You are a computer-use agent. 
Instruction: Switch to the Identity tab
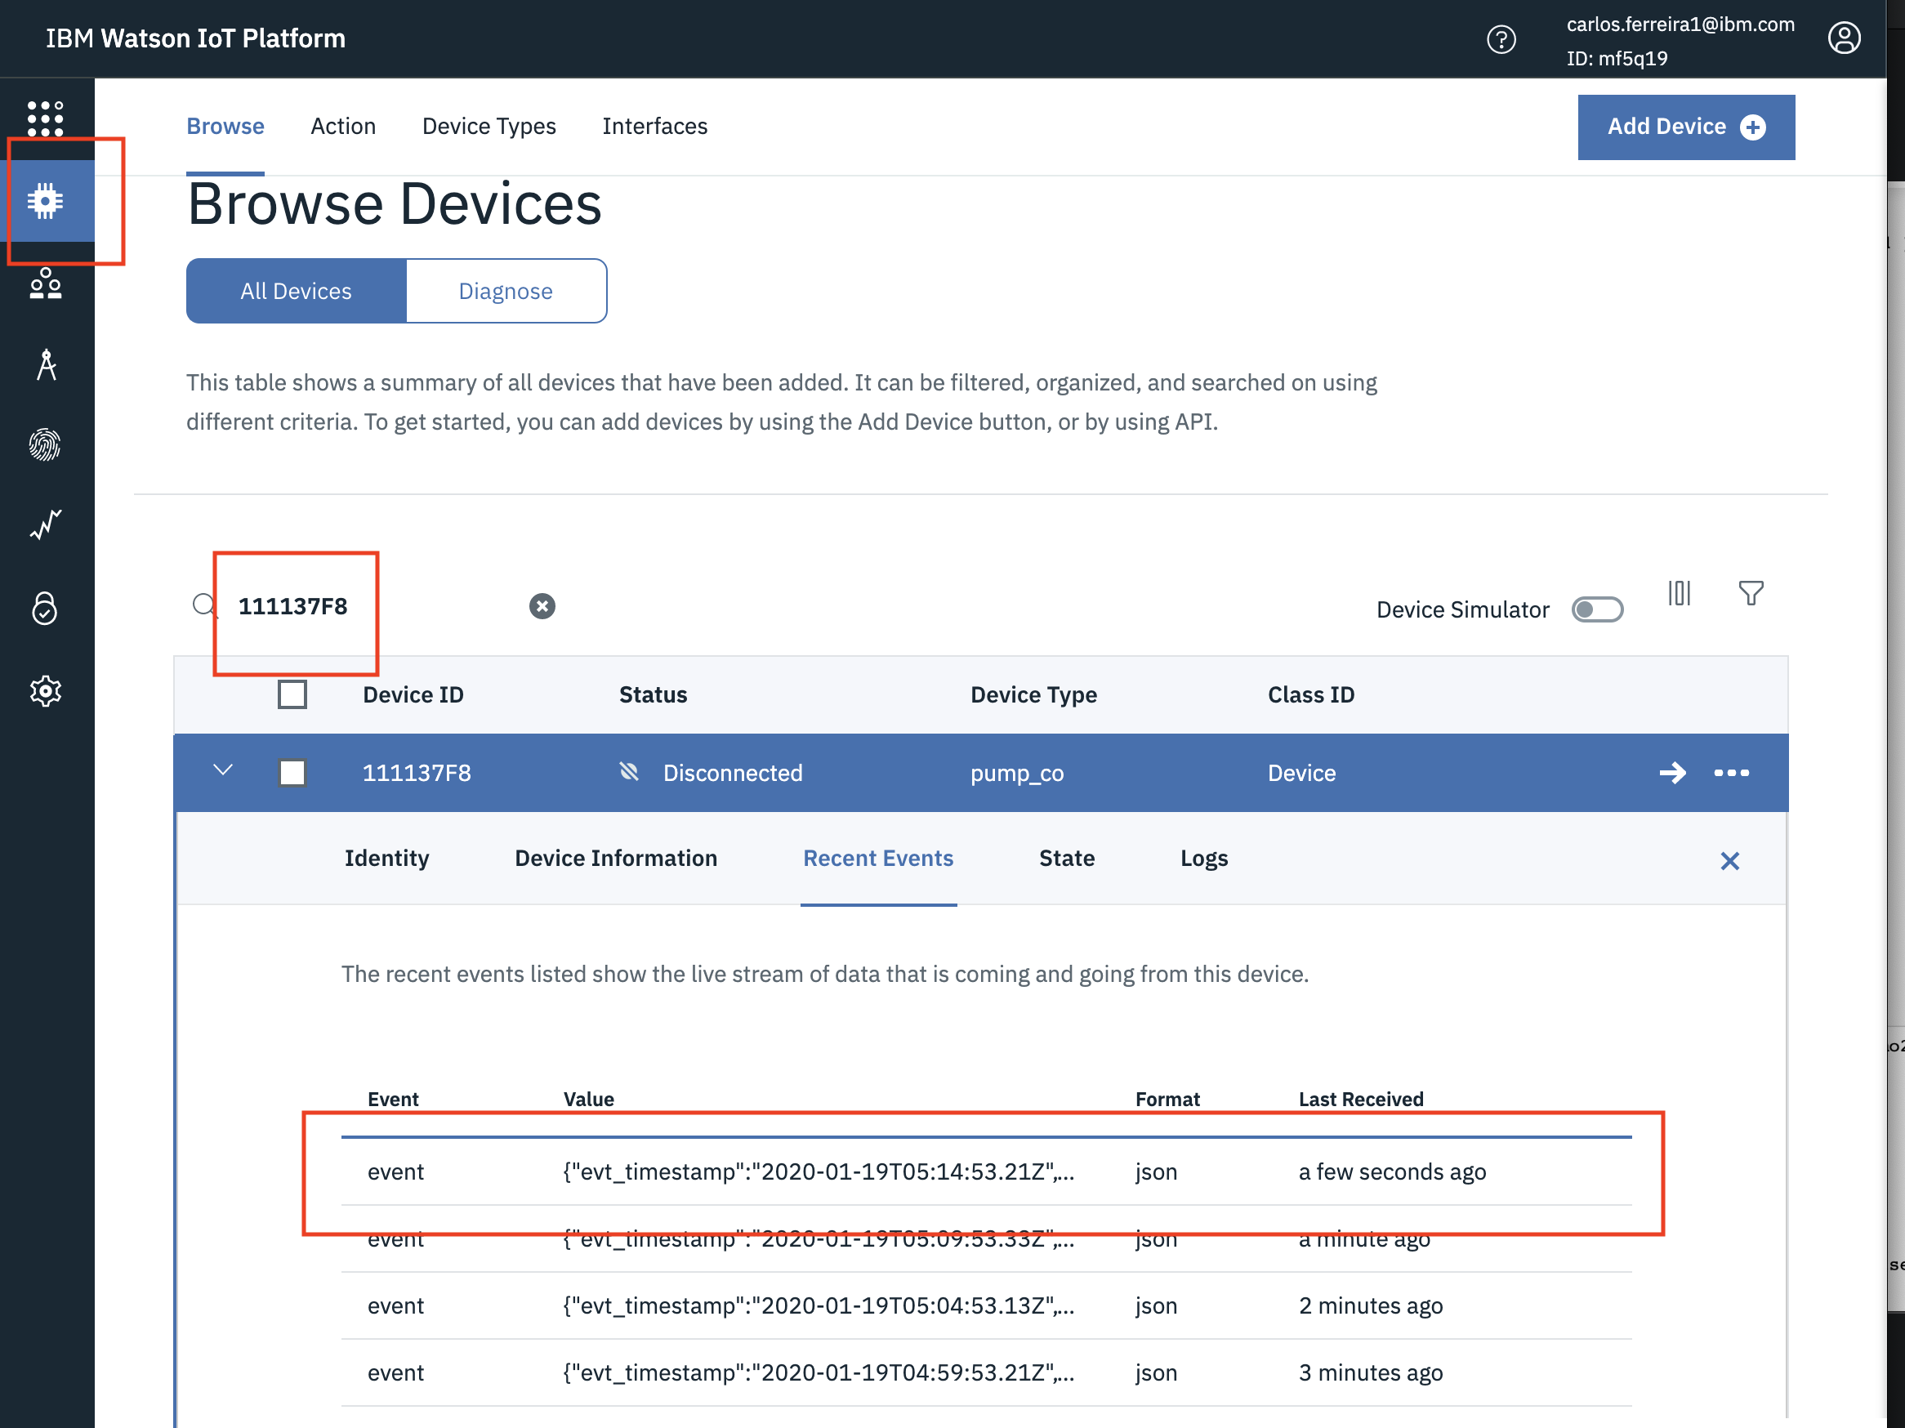[x=387, y=858]
